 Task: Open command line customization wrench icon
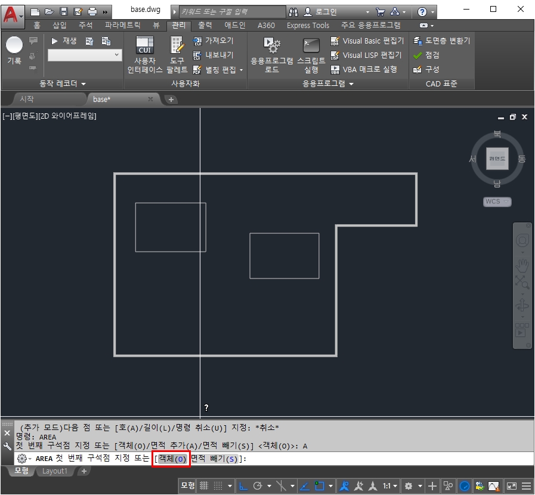pyautogui.click(x=7, y=446)
